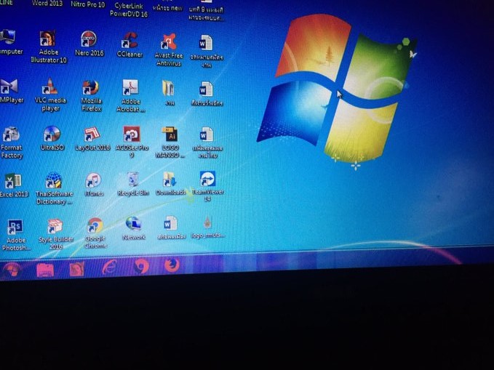
Task: Select the 'Nitro Pro 10' label
Action: point(88,4)
